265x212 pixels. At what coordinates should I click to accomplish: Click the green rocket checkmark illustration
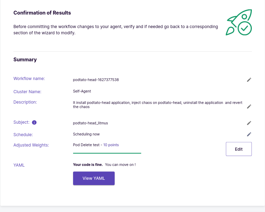[239, 22]
